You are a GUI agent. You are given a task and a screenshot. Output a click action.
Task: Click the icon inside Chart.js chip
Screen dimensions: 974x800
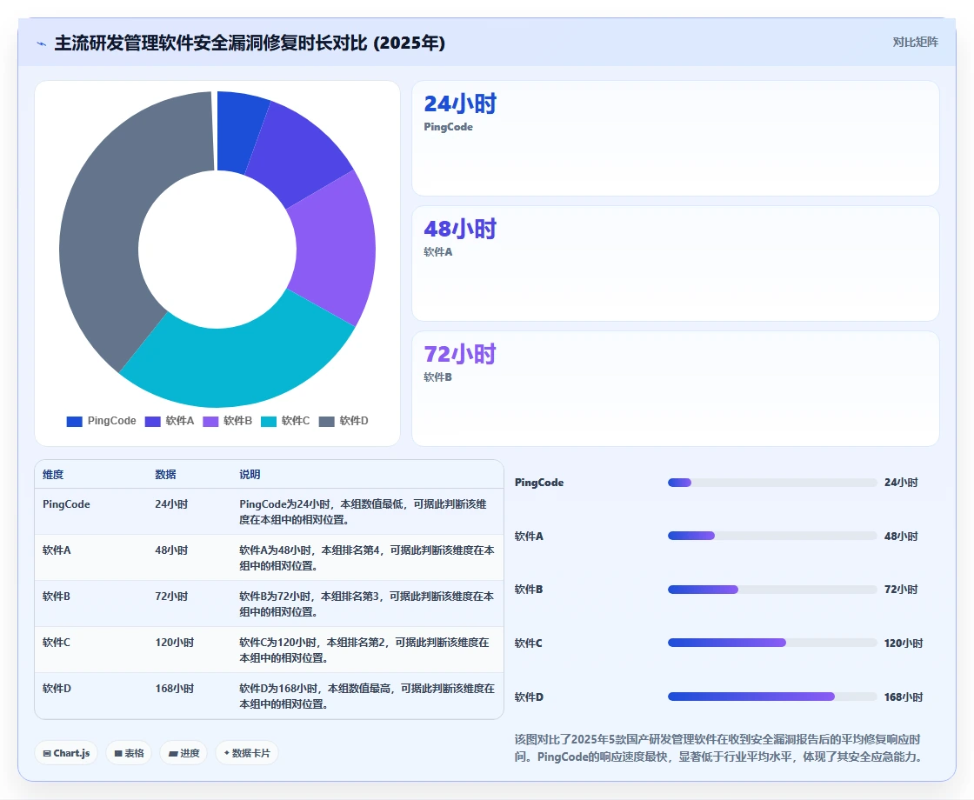(x=47, y=753)
